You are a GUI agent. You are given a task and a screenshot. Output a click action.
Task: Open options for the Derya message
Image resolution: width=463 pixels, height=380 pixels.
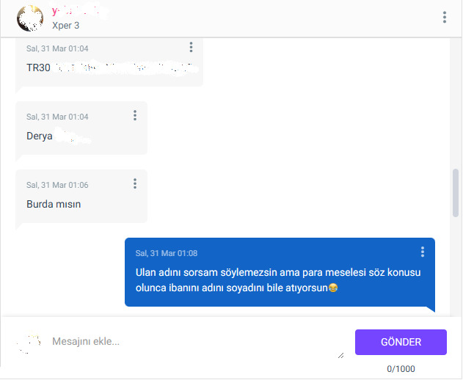coord(135,115)
